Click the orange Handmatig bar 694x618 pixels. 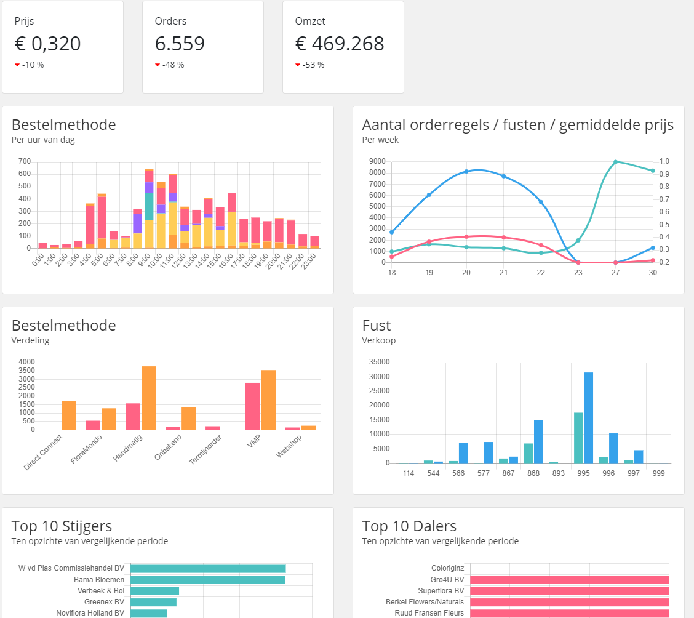tap(149, 398)
